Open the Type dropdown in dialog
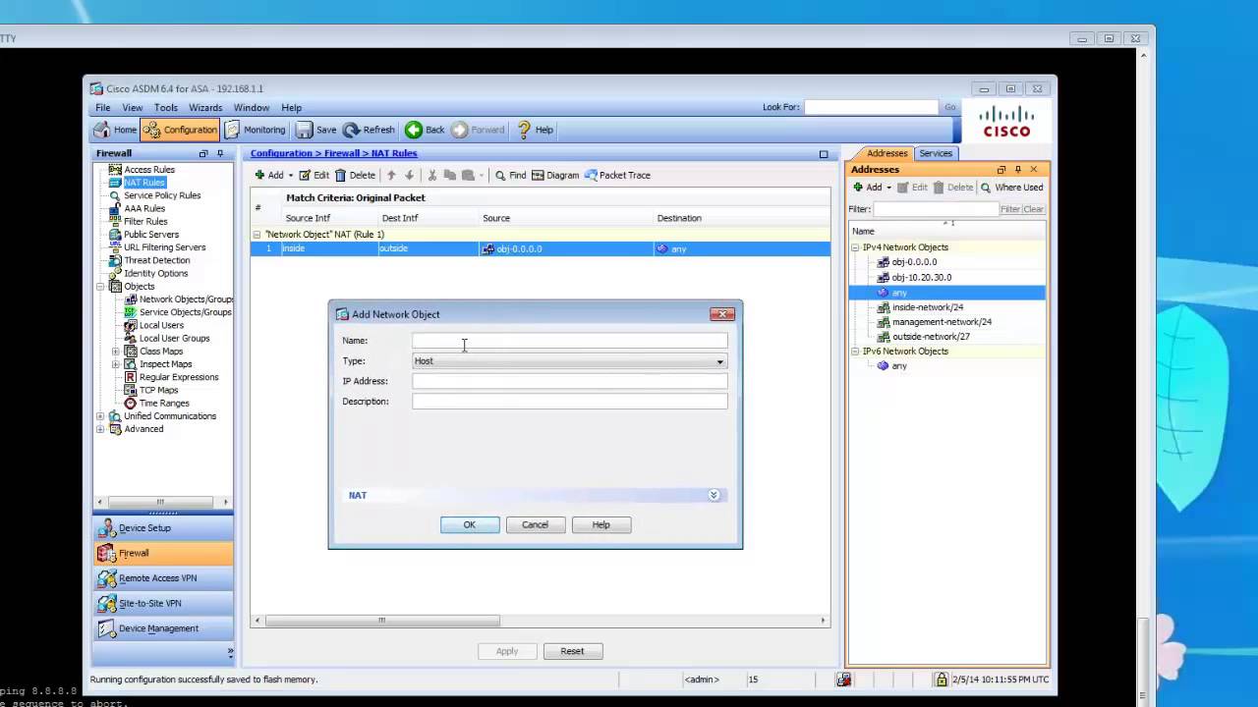 (569, 361)
